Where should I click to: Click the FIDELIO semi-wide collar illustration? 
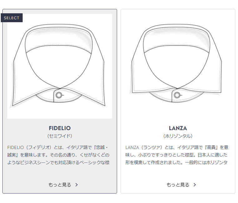pyautogui.click(x=59, y=66)
